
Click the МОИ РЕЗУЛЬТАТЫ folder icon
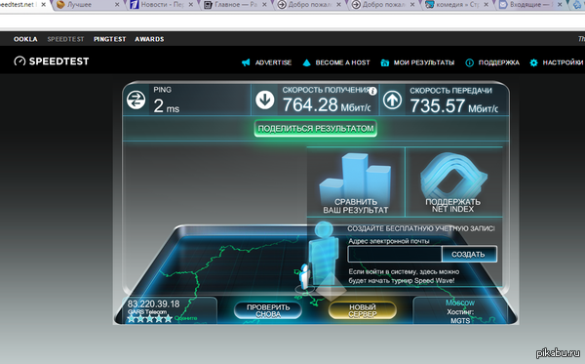[x=385, y=62]
